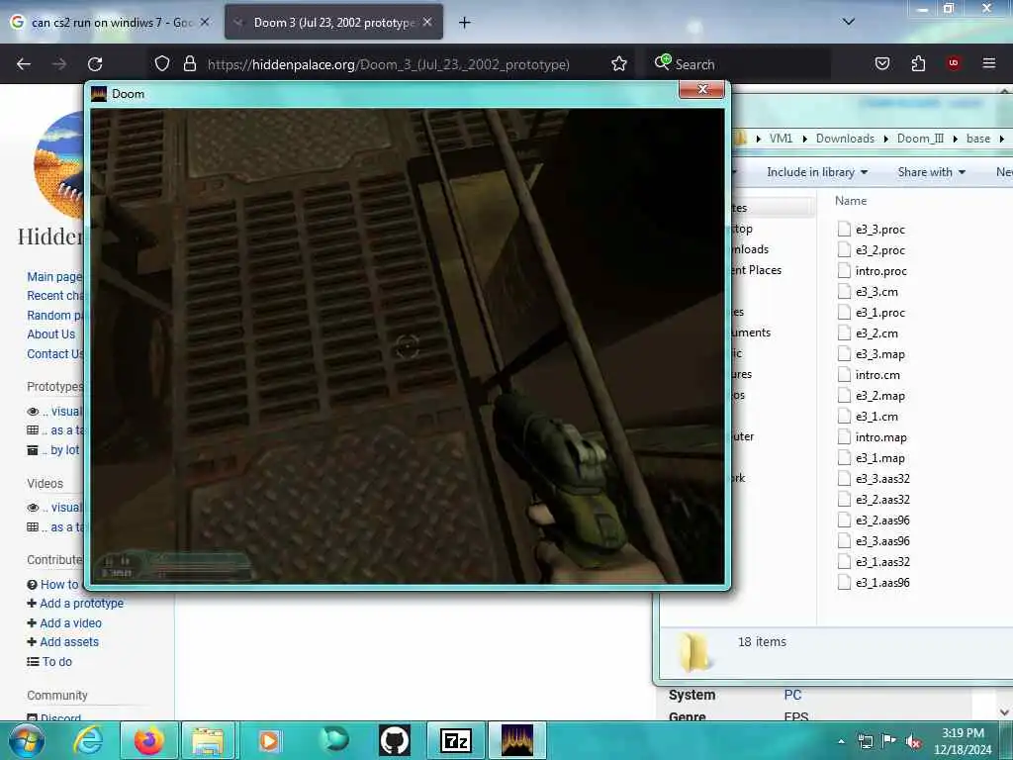Click the URL address bar
The height and width of the screenshot is (760, 1013).
click(x=388, y=64)
